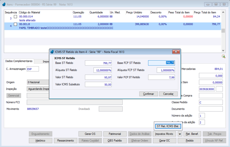Open the Patrimonial button
Image resolution: width=230 pixels, height=147 pixels.
(115, 134)
